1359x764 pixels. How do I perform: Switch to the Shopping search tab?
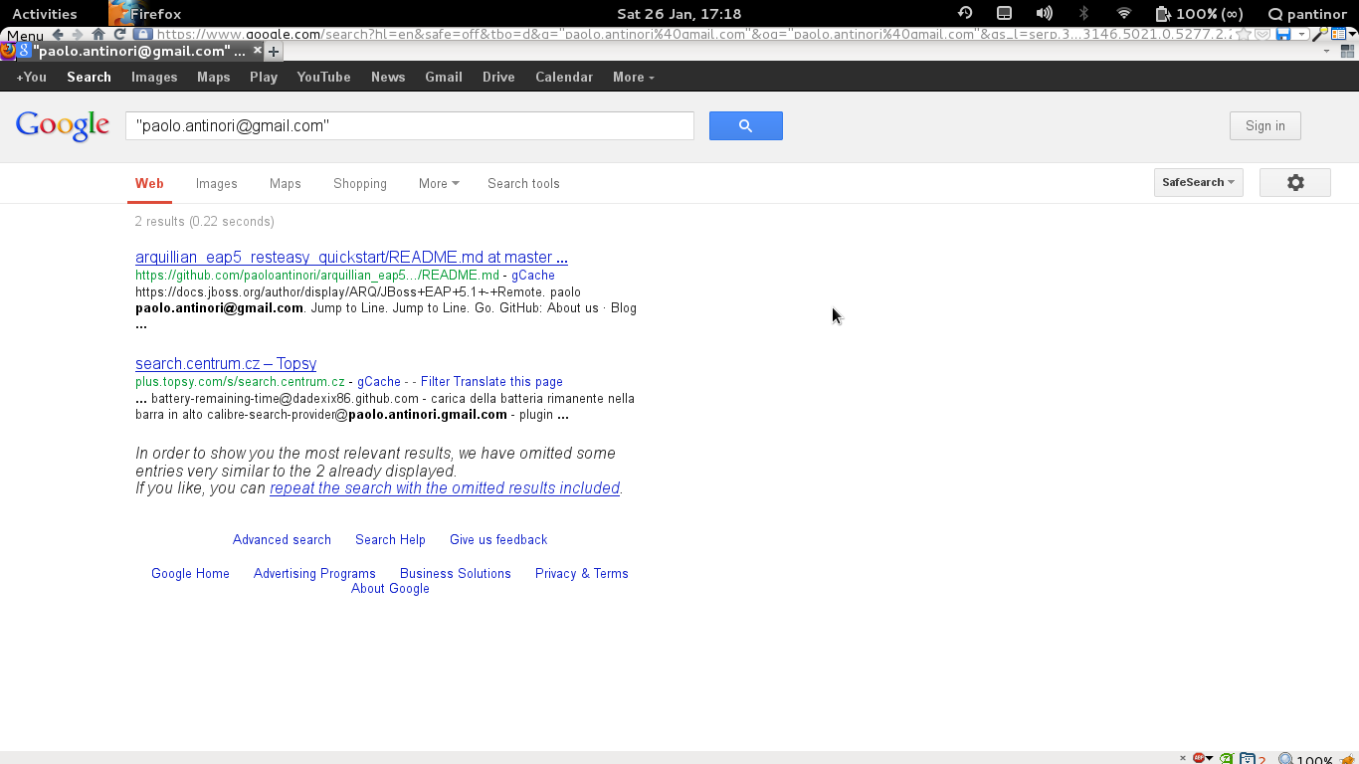tap(360, 183)
